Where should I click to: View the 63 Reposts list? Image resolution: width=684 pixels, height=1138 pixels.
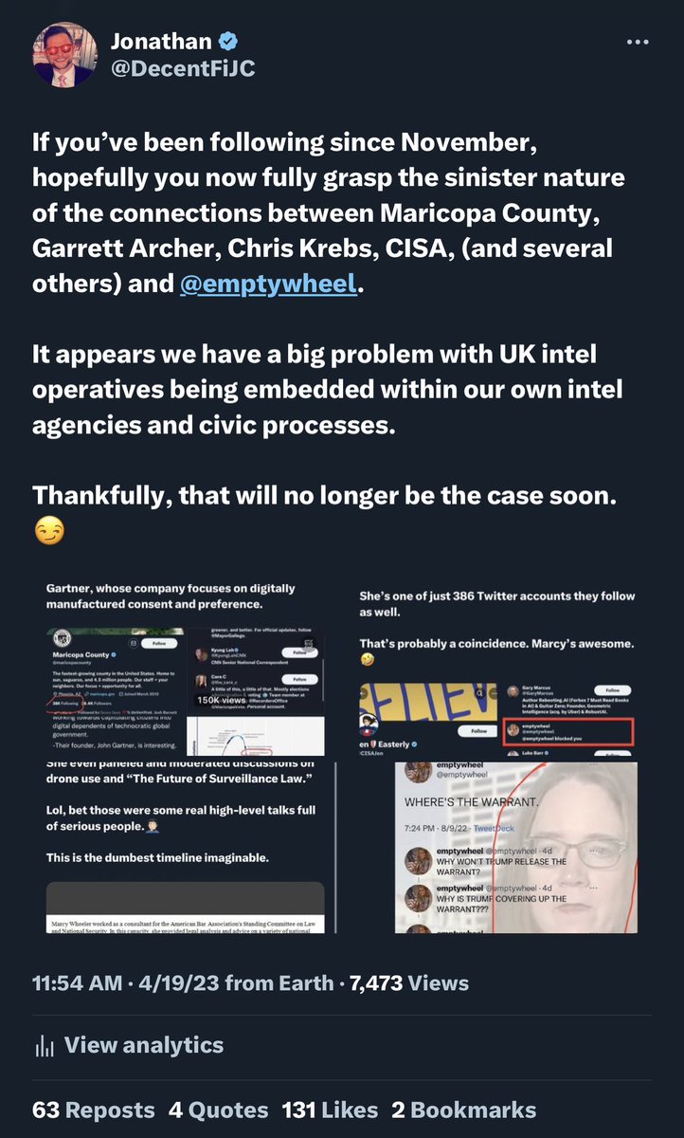pyautogui.click(x=94, y=1110)
